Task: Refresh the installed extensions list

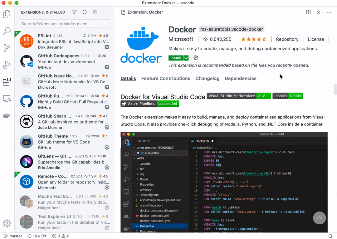Action: click(84, 12)
